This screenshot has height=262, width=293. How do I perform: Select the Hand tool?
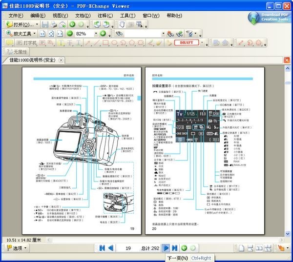(x=122, y=24)
